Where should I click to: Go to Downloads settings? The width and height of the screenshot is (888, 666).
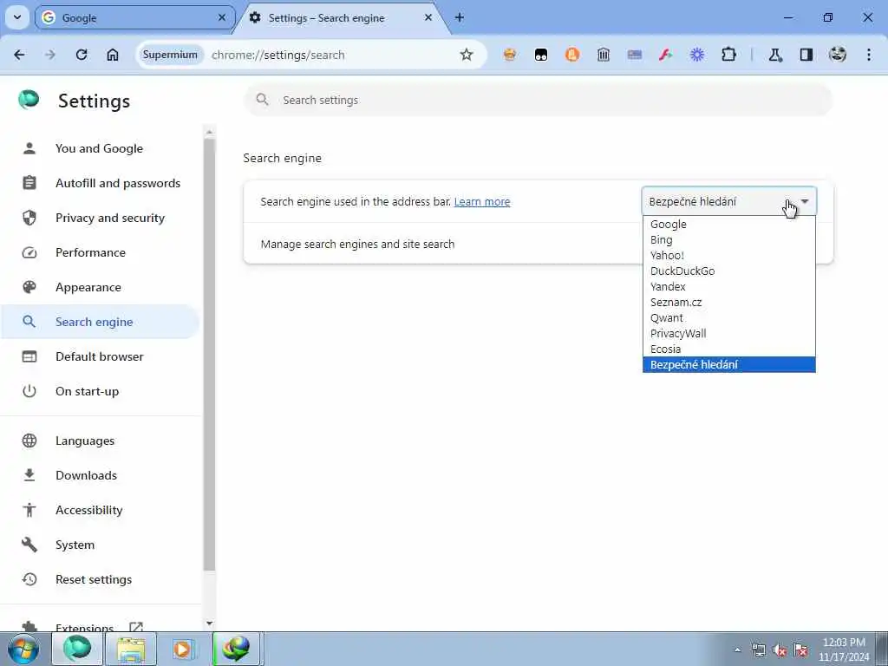pyautogui.click(x=99, y=475)
